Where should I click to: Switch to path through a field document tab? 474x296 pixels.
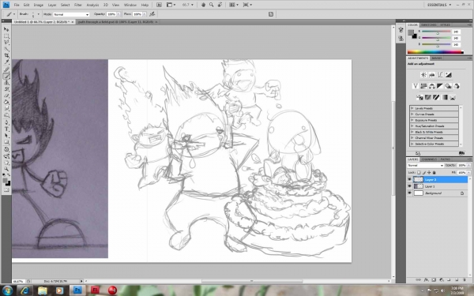(x=116, y=22)
